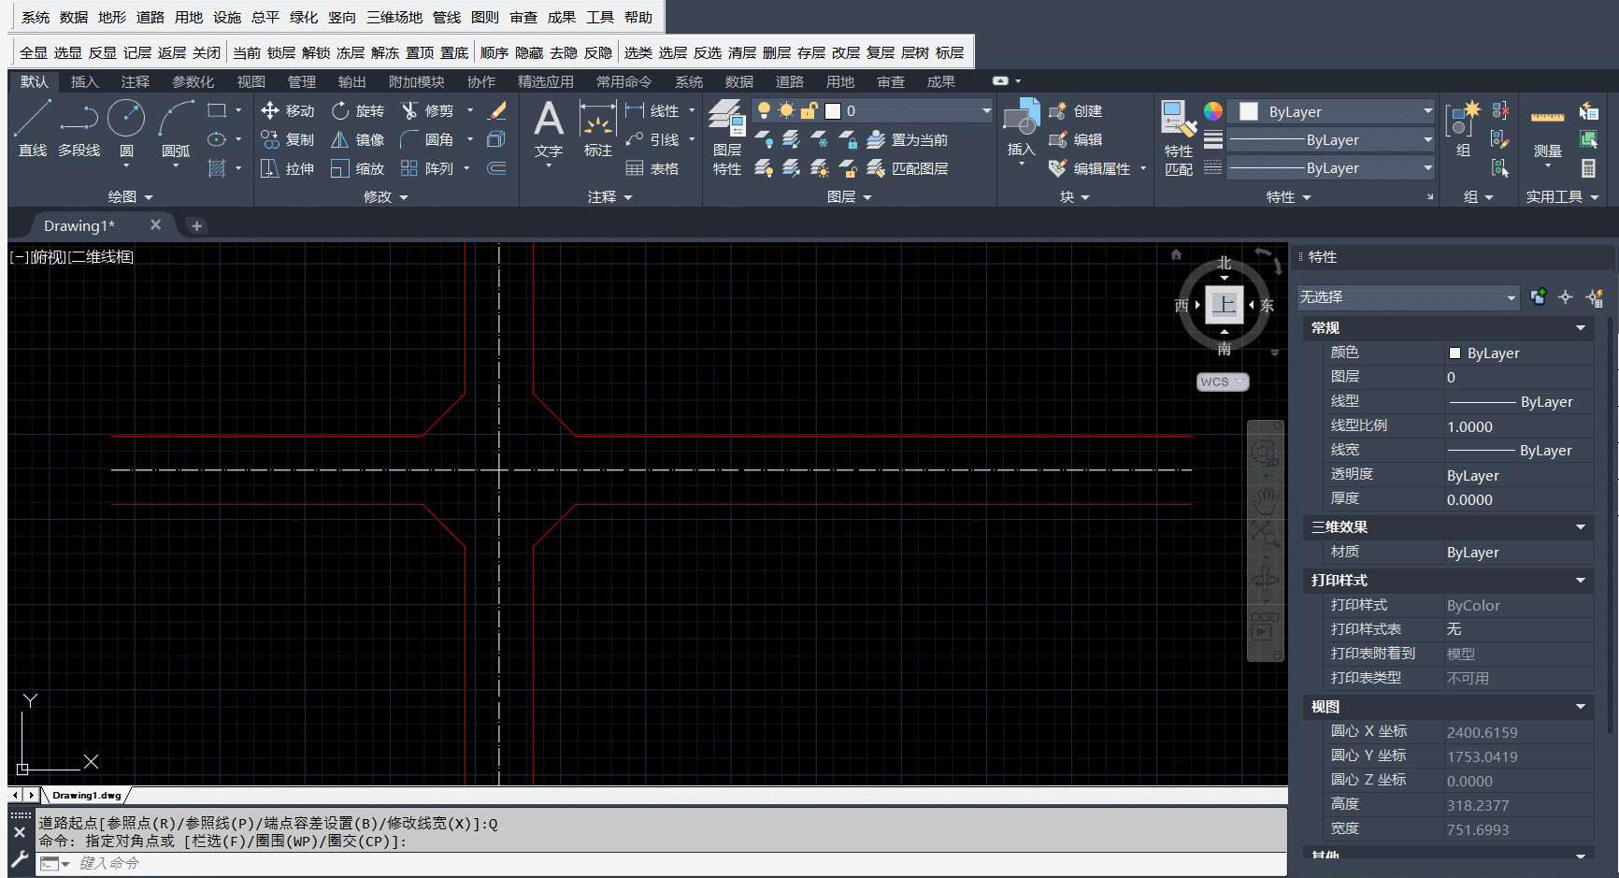Toggle layer lock icon in layer dropdown
The height and width of the screenshot is (878, 1619).
[x=809, y=110]
